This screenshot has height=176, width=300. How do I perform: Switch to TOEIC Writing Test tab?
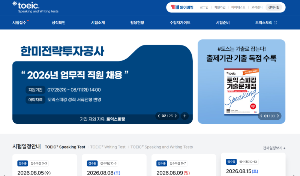[x=108, y=147]
